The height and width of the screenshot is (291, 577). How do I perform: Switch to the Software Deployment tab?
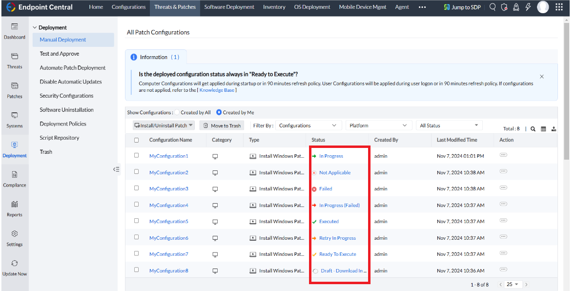coord(229,7)
